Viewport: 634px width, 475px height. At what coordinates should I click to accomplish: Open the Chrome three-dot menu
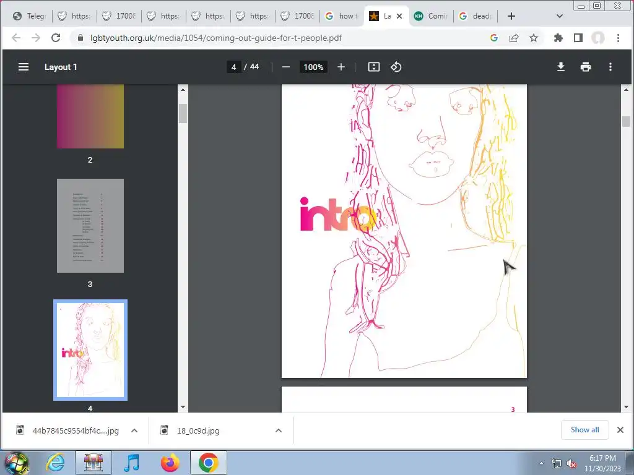(618, 38)
